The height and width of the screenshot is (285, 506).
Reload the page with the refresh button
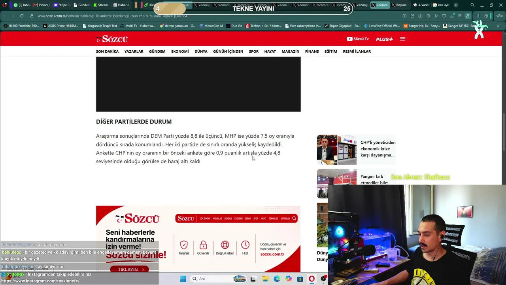pyautogui.click(x=22, y=16)
